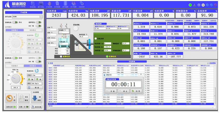
Task: Click the 保存采集 save button
Action: click(x=37, y=107)
